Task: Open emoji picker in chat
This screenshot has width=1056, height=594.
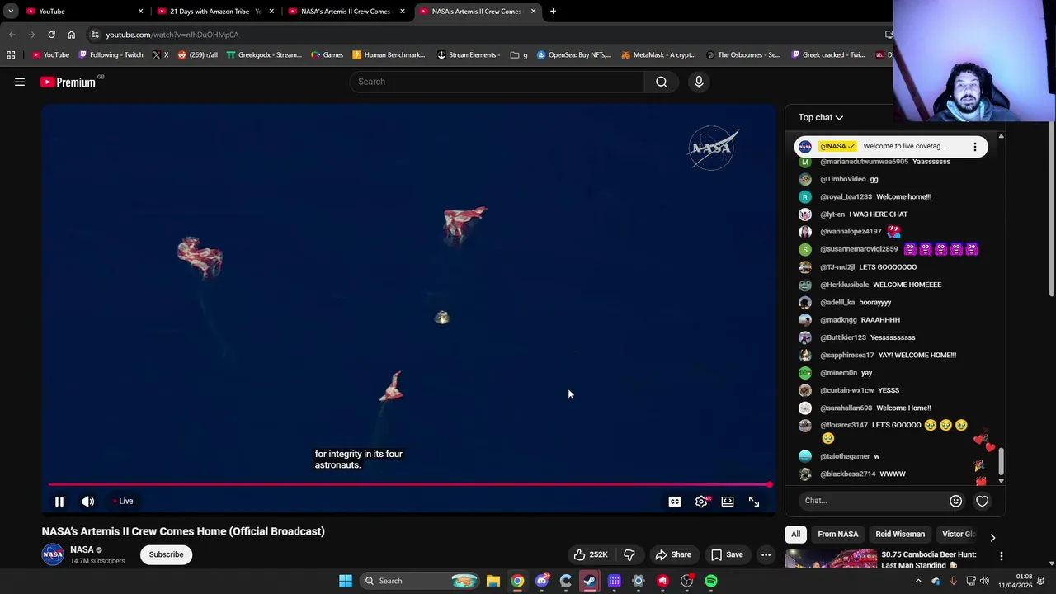Action: pyautogui.click(x=955, y=501)
